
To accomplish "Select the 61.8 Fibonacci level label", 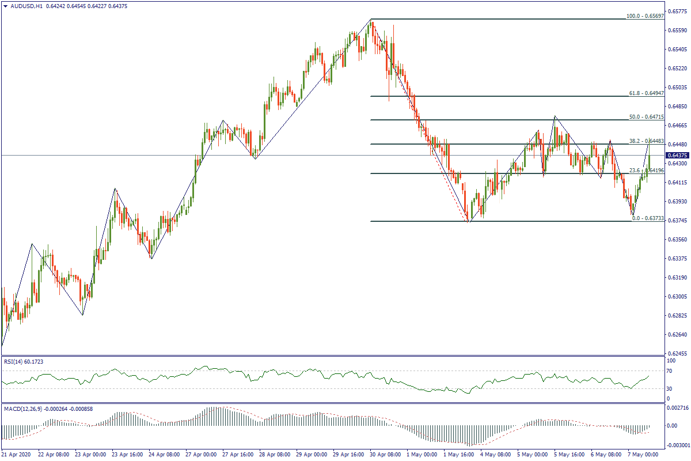I will (646, 93).
